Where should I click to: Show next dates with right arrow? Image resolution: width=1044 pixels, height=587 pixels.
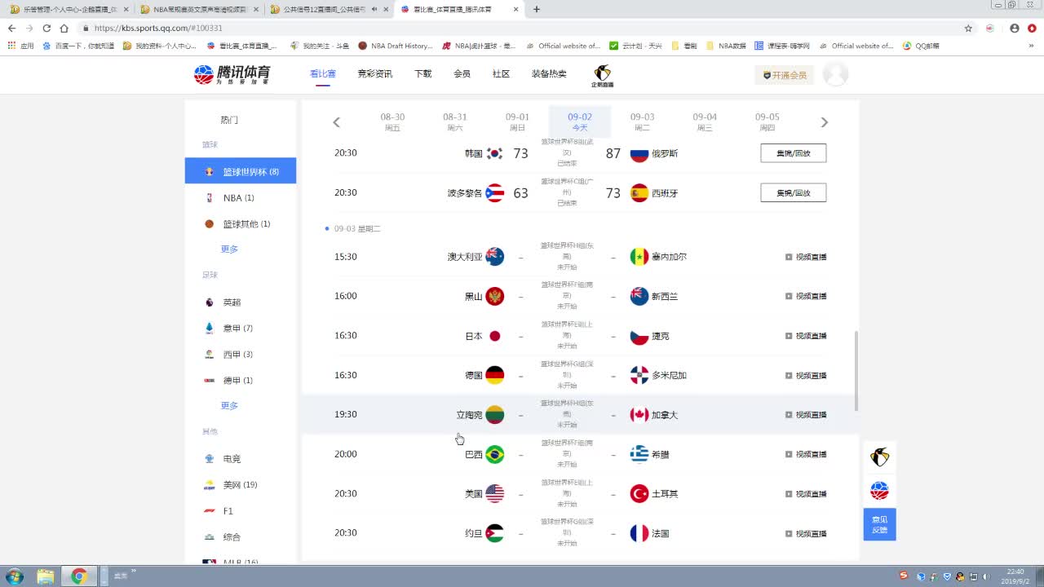pos(824,122)
